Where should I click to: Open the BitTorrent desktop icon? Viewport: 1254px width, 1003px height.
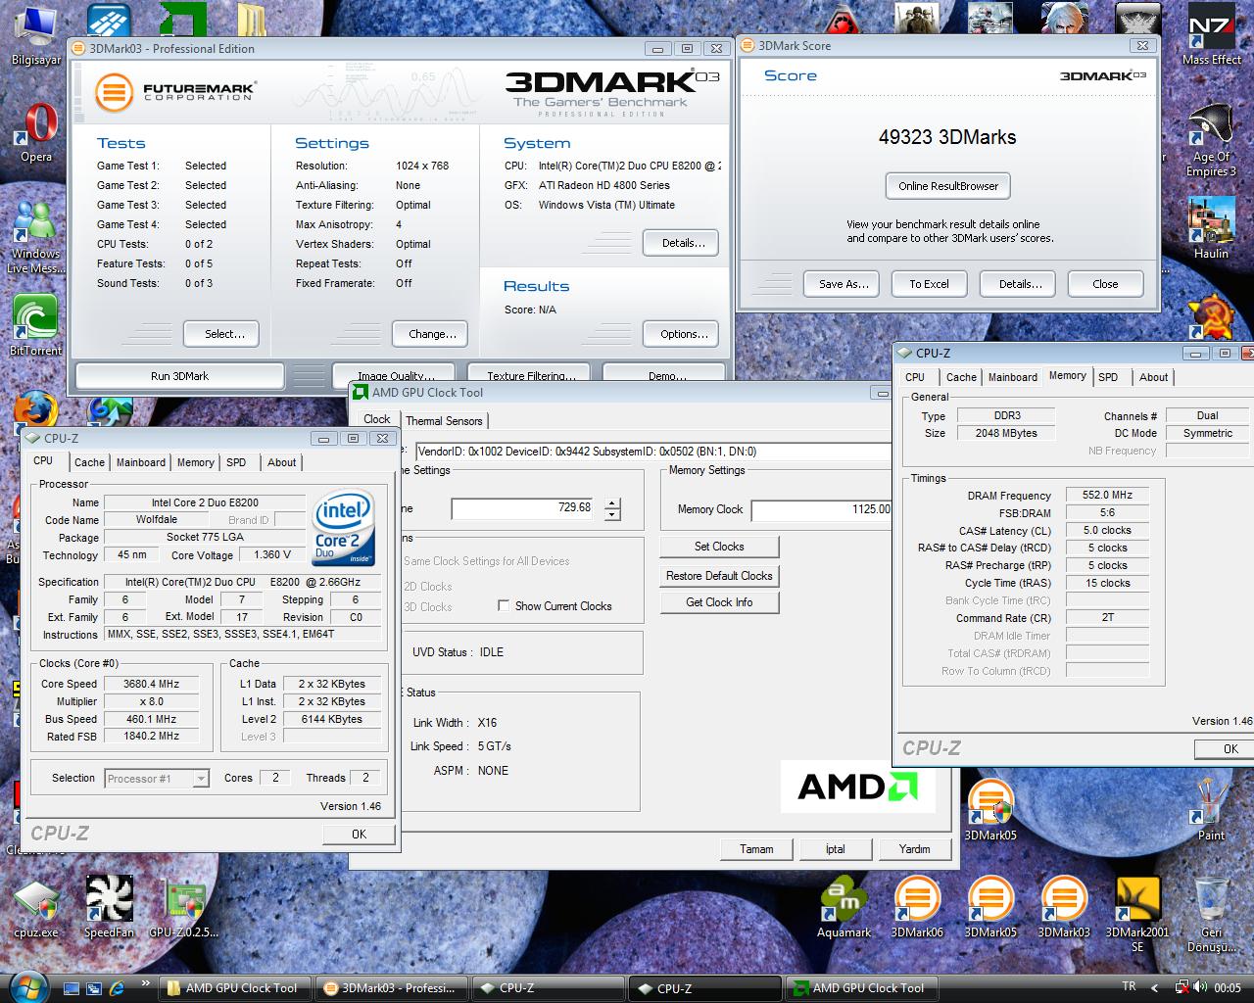(x=35, y=325)
